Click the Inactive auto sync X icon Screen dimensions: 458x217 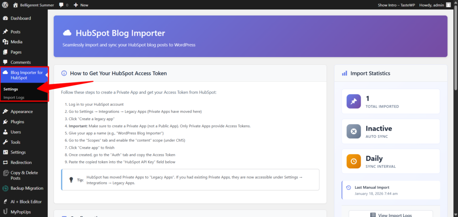pyautogui.click(x=353, y=131)
